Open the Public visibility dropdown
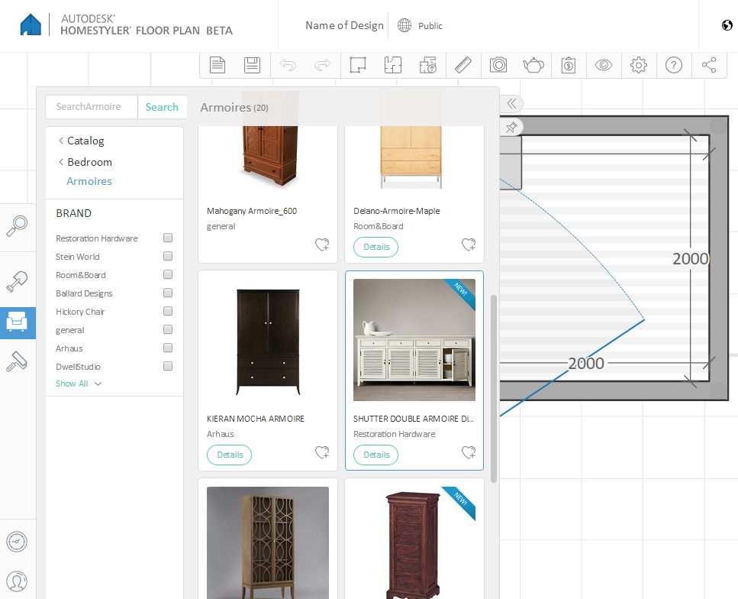 pos(430,26)
